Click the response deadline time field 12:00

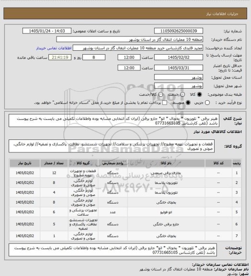[x=129, y=57]
